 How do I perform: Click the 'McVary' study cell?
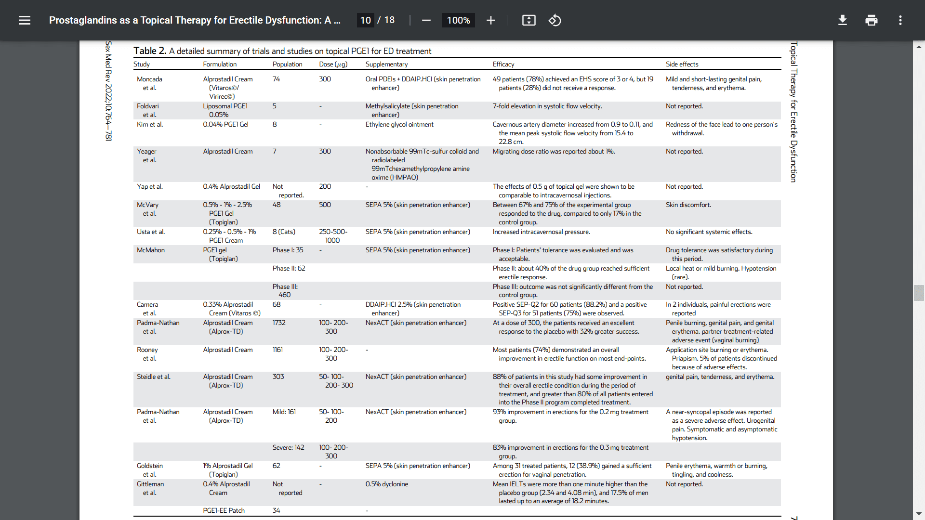pyautogui.click(x=147, y=209)
